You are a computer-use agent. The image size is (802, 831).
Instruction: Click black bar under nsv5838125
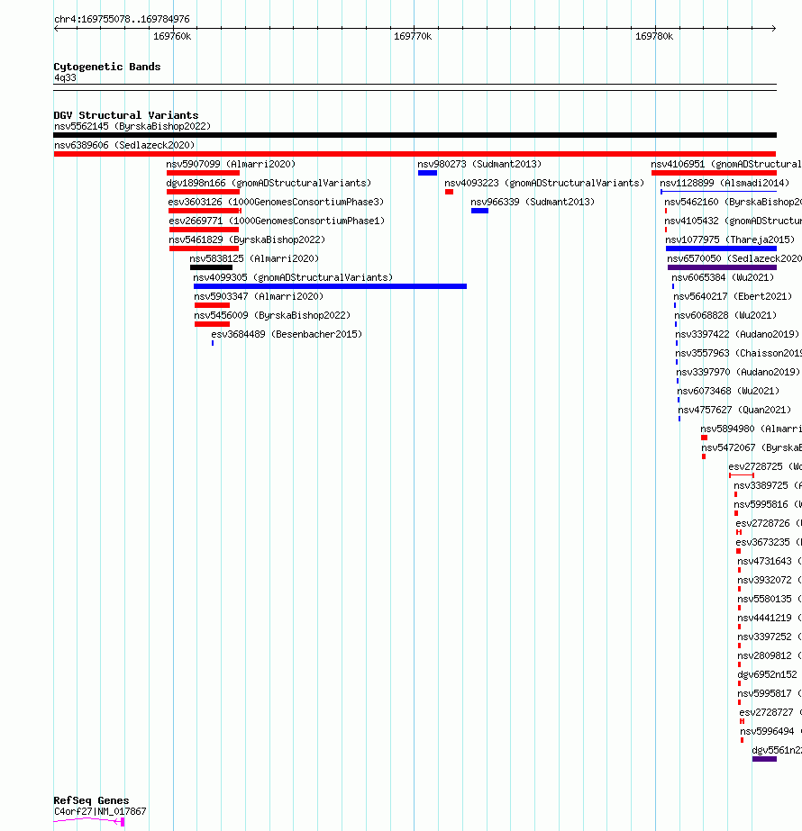(211, 267)
